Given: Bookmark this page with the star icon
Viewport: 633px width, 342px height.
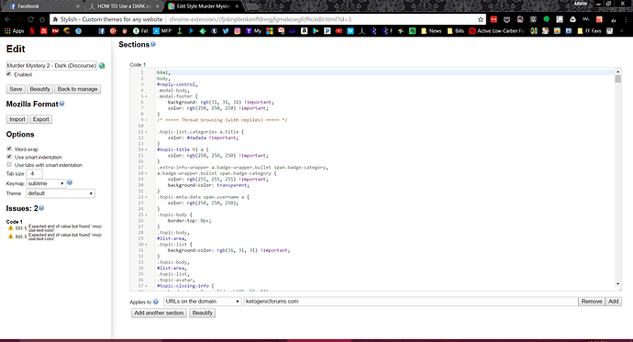Looking at the screenshot, I should pos(481,19).
